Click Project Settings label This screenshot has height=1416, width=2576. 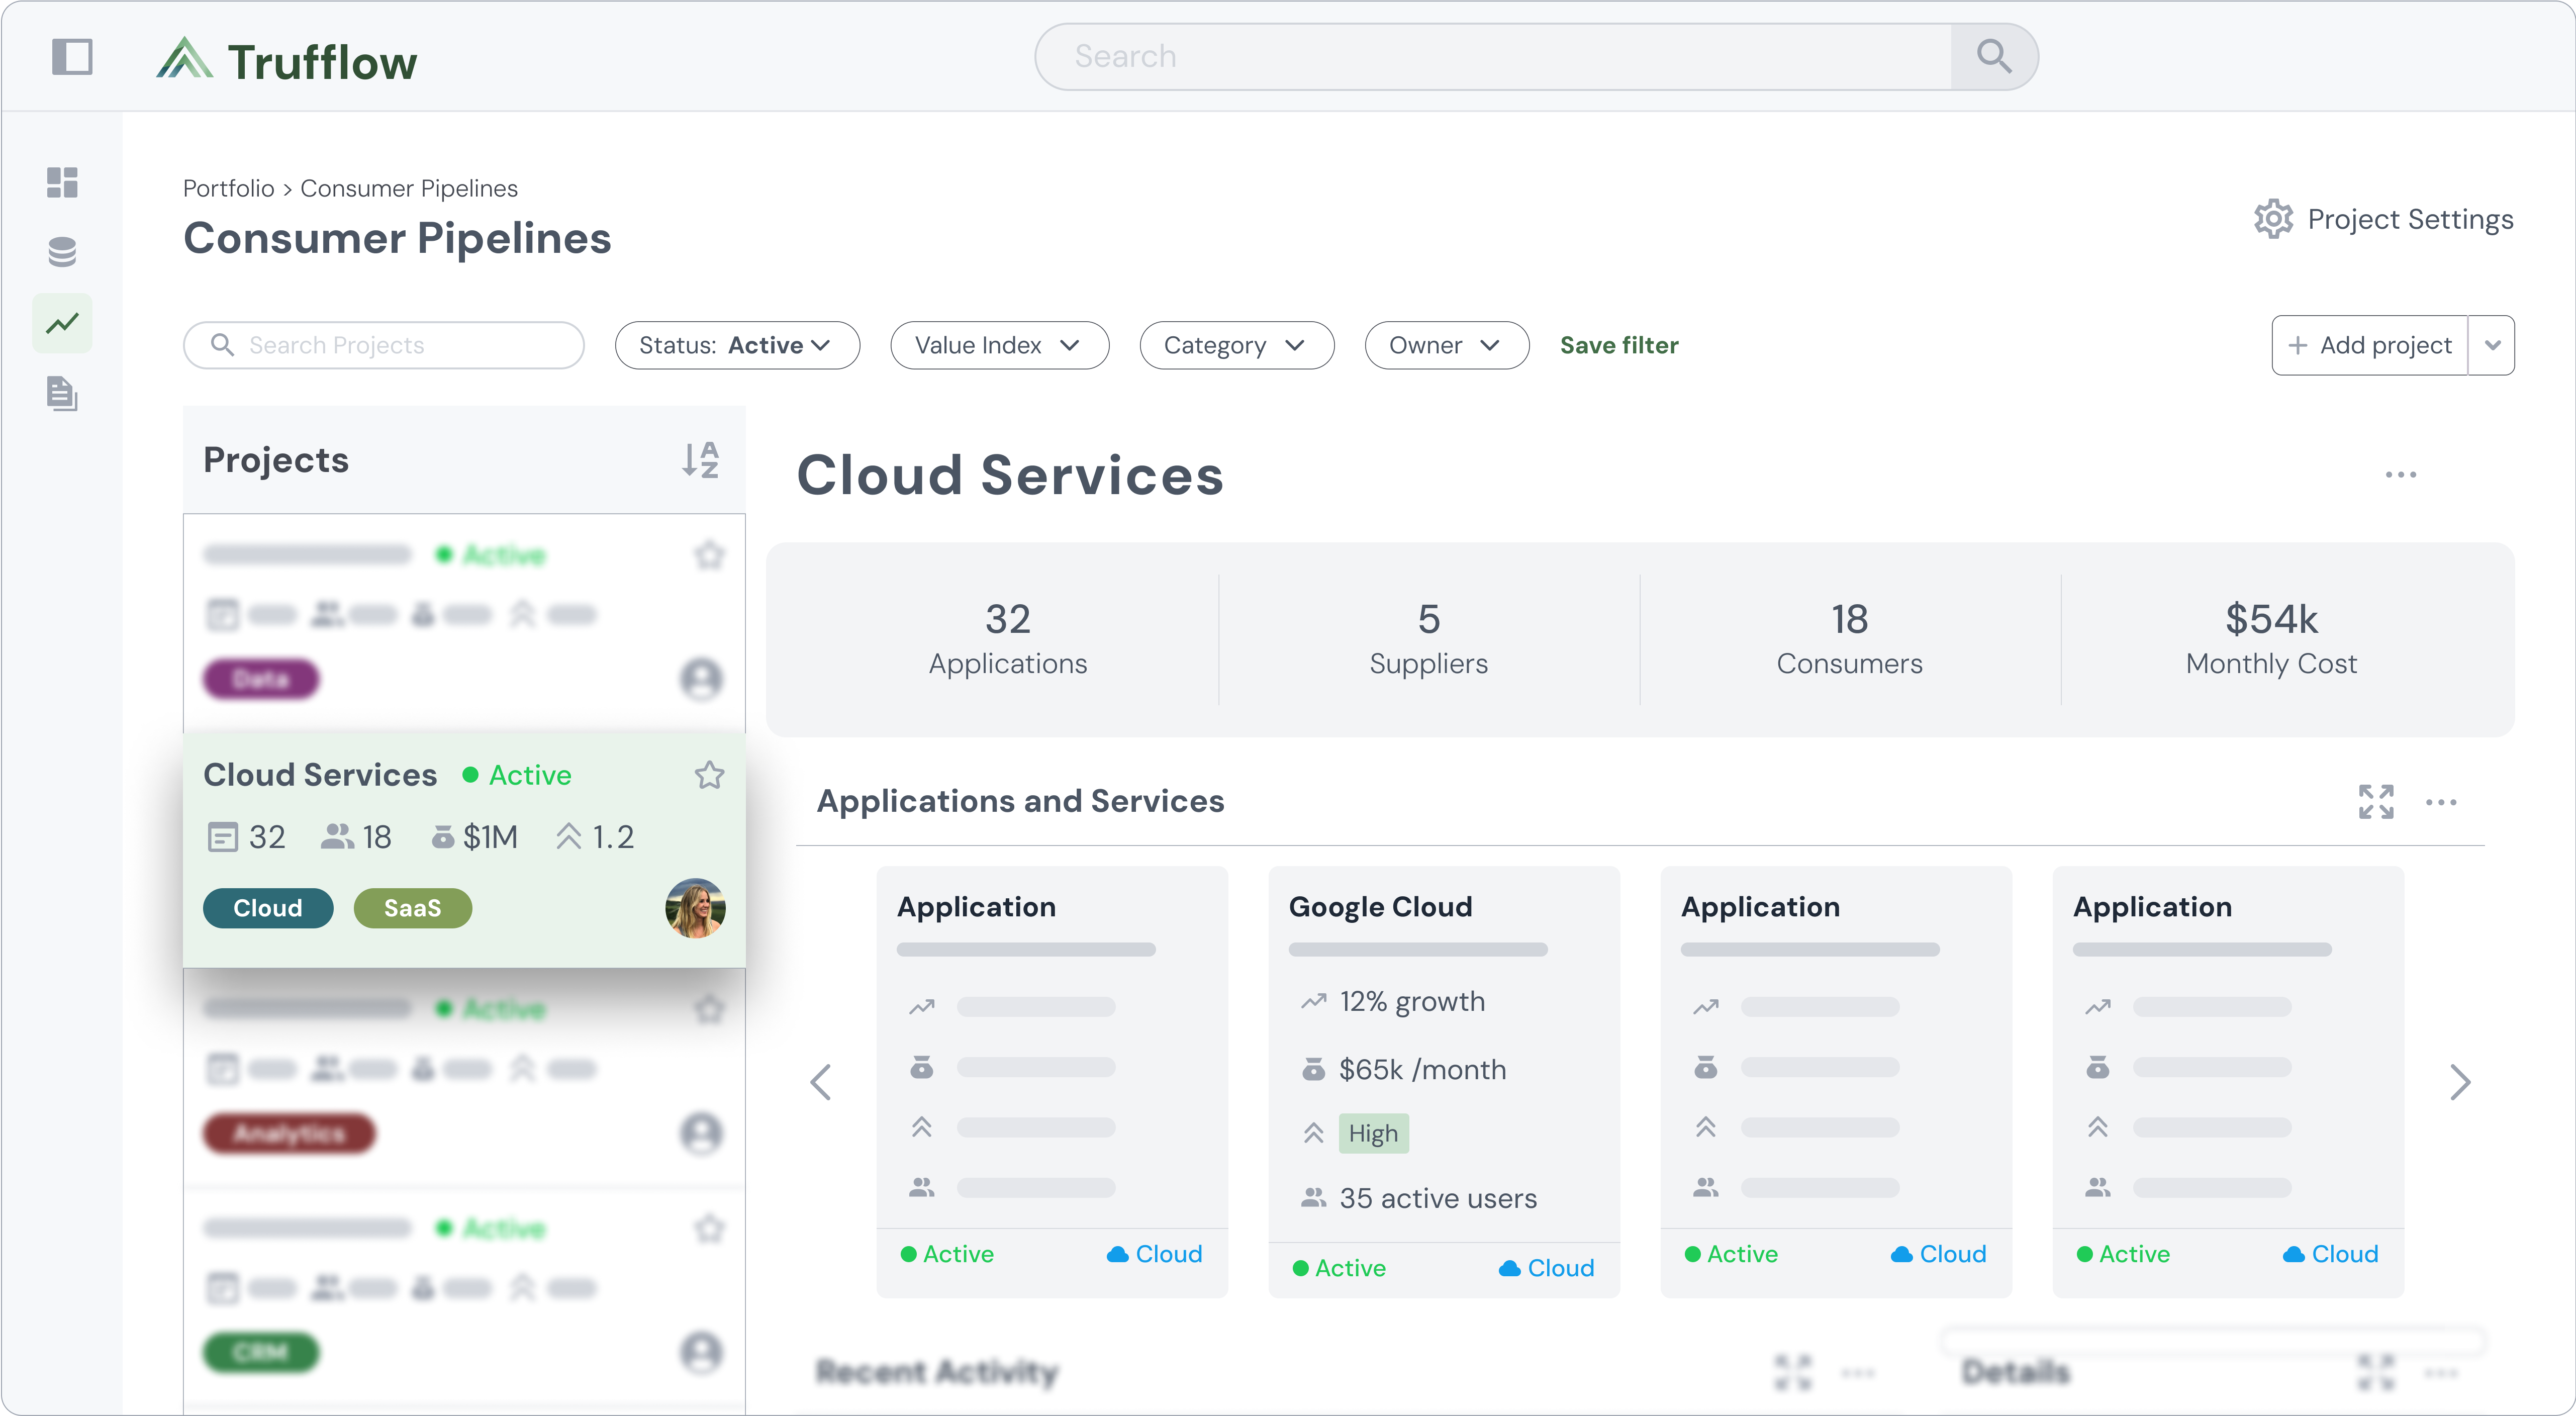pyautogui.click(x=2410, y=219)
